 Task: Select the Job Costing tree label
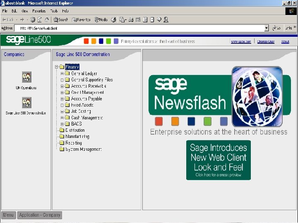click(81, 111)
